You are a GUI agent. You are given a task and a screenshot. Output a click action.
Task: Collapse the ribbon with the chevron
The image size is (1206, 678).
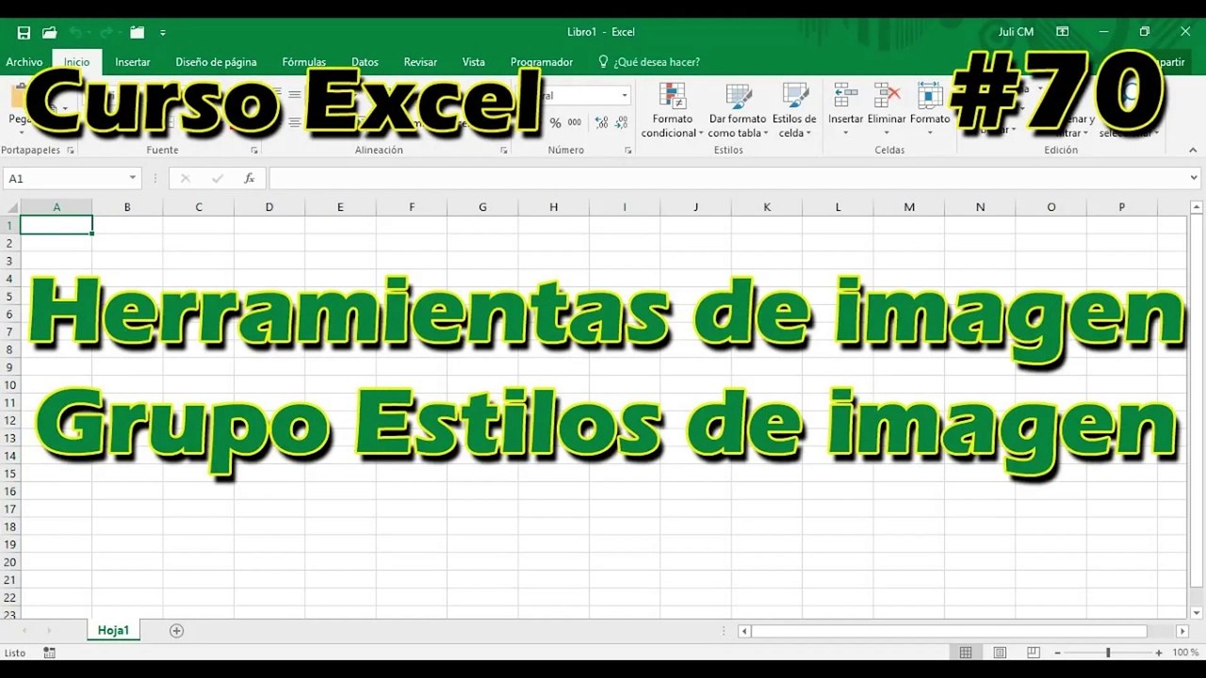pyautogui.click(x=1193, y=151)
